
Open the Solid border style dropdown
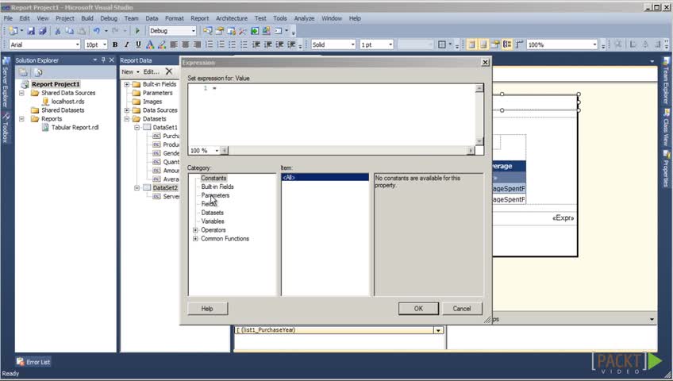click(353, 44)
